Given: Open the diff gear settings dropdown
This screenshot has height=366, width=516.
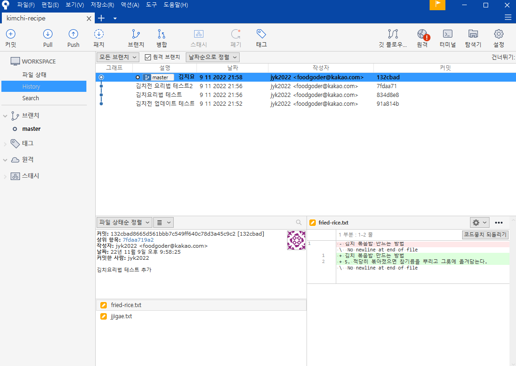Looking at the screenshot, I should tap(479, 222).
